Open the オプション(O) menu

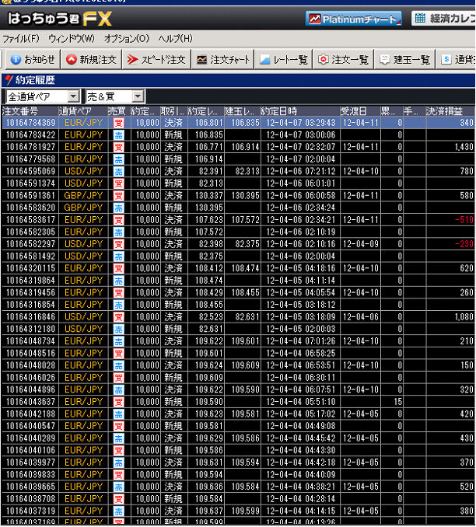tap(126, 38)
